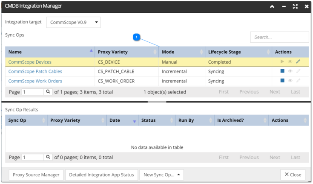Edit CommScope Work Orders pencil icon

[x=298, y=81]
